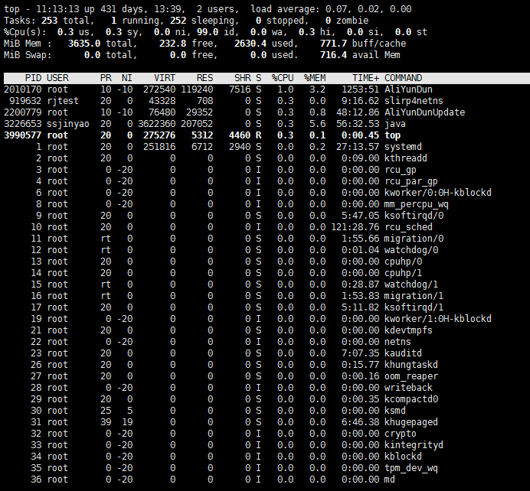Click the RES column header
This screenshot has height=491, width=530.
click(204, 78)
